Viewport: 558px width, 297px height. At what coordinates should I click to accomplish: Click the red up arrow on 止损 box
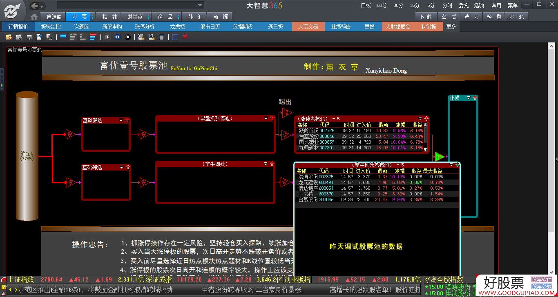(475, 98)
